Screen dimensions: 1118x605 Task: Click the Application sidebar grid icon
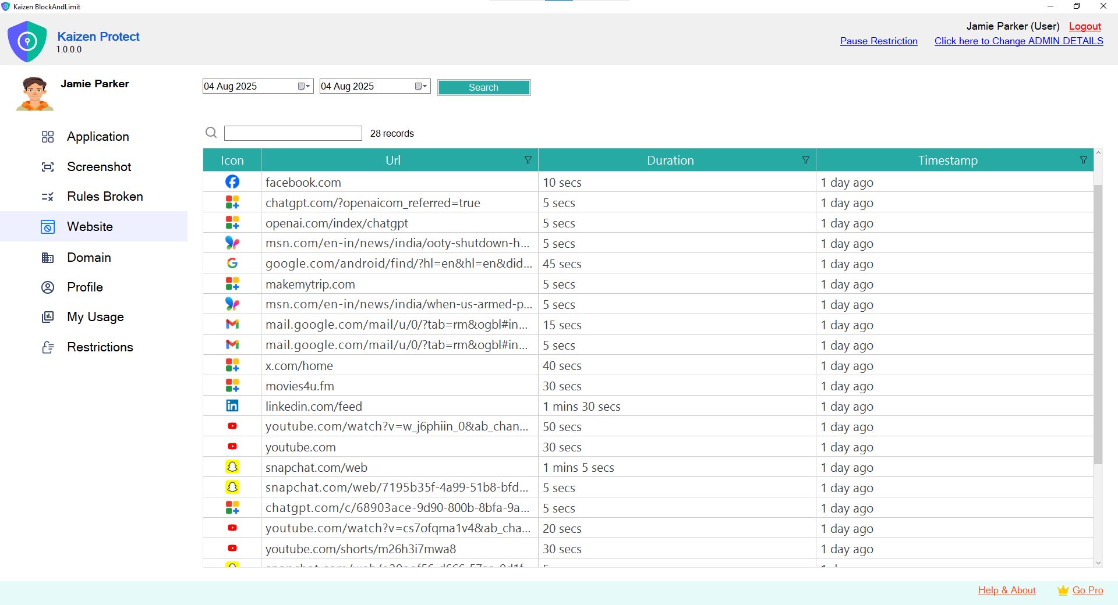tap(48, 137)
